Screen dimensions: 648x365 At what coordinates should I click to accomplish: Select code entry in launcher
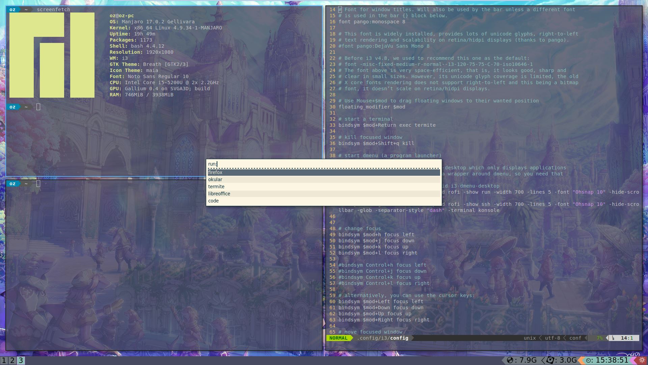(x=213, y=201)
